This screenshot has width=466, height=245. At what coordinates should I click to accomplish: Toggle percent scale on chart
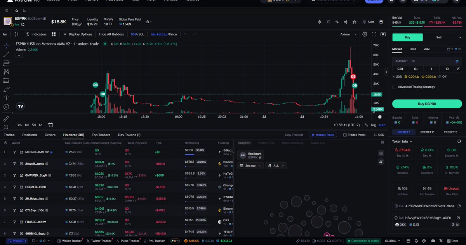point(366,125)
